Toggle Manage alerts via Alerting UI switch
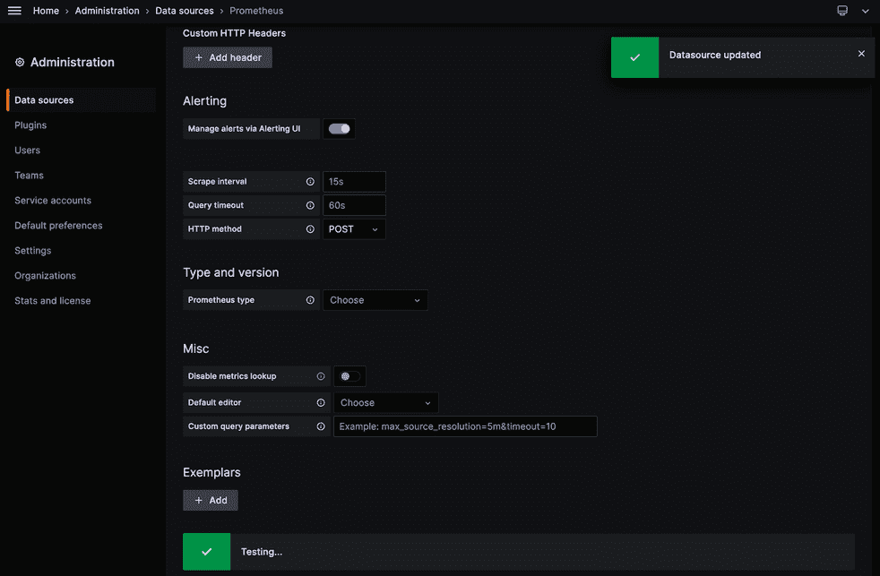 tap(340, 129)
